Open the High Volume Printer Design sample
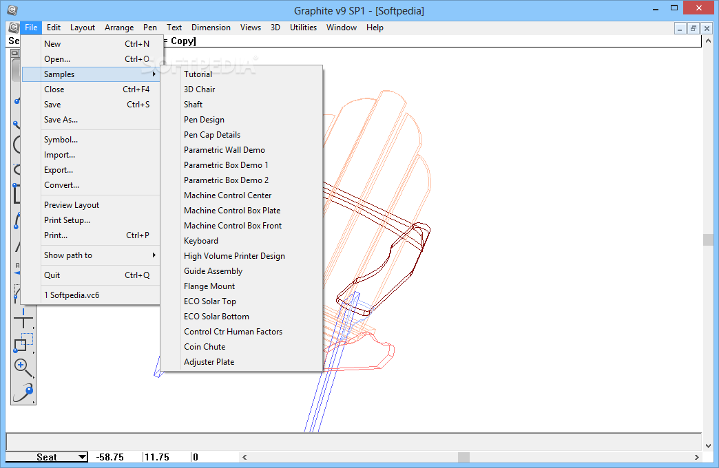Viewport: 719px width, 468px height. coord(242,256)
